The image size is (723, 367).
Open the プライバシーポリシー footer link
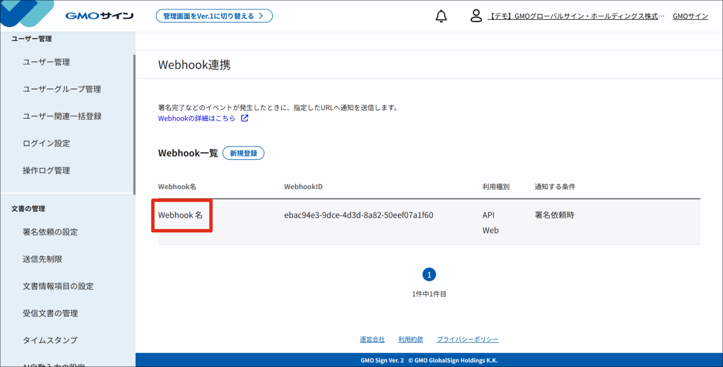(468, 339)
